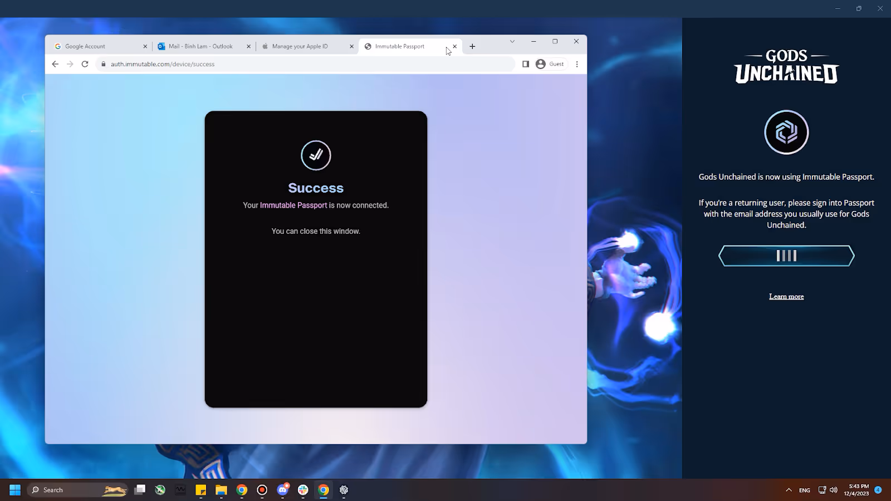The height and width of the screenshot is (501, 891).
Task: Open the Learn more link
Action: (x=786, y=297)
